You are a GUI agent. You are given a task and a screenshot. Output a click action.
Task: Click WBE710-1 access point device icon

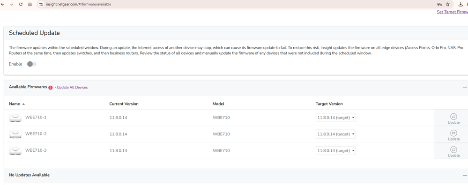(15, 118)
